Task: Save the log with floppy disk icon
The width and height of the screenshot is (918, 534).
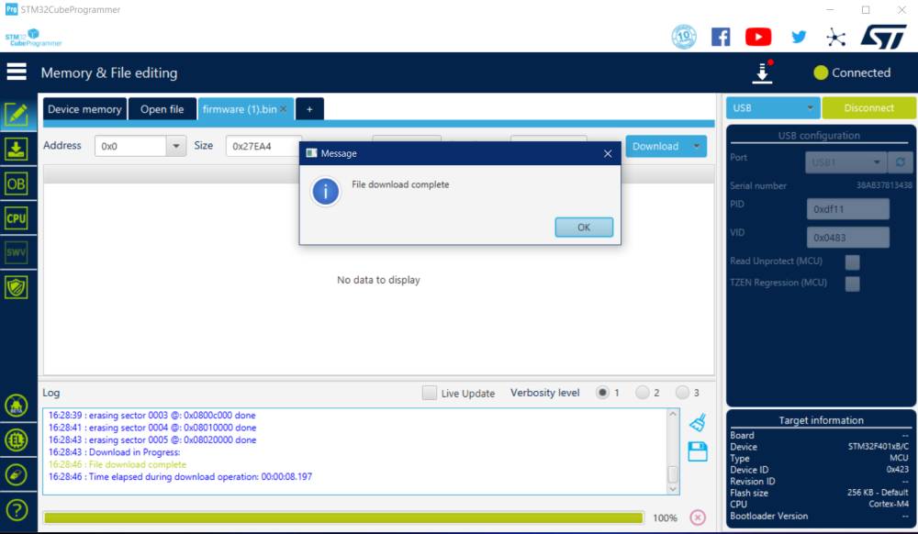Action: click(x=698, y=451)
